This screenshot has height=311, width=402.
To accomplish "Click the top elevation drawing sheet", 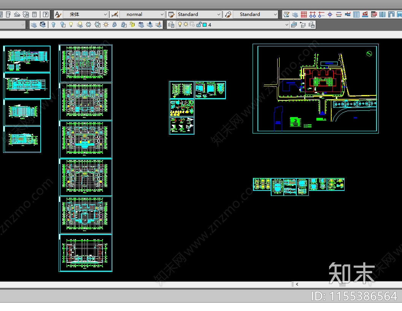I will point(27,59).
